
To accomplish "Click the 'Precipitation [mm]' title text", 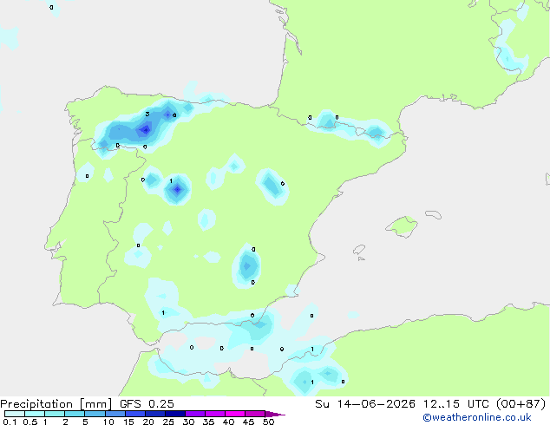I will coord(56,404).
